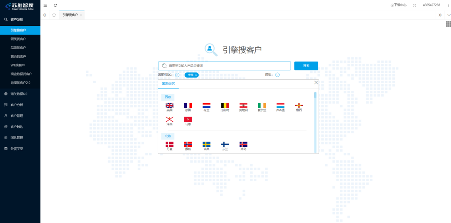Expand the 高级 advanced options arrow
The image size is (451, 223).
[x=277, y=75]
